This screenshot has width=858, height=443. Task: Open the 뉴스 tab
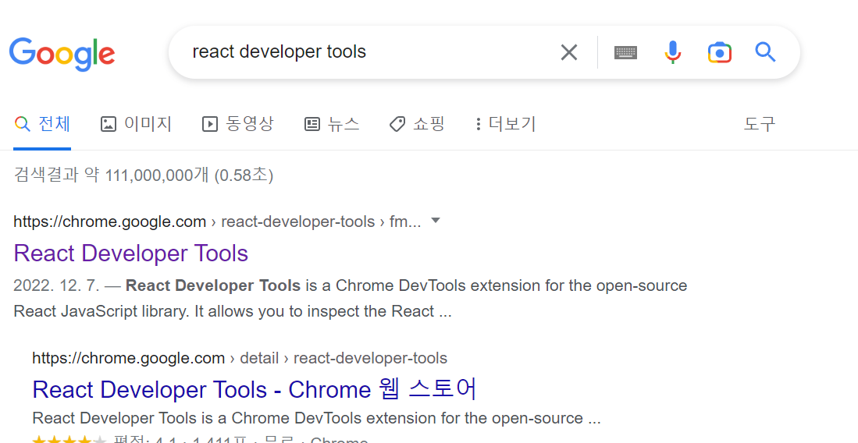tap(332, 124)
